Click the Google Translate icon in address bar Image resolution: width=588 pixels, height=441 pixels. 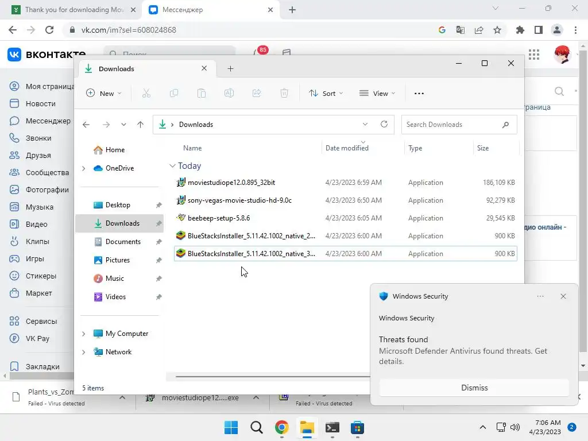coord(461,30)
